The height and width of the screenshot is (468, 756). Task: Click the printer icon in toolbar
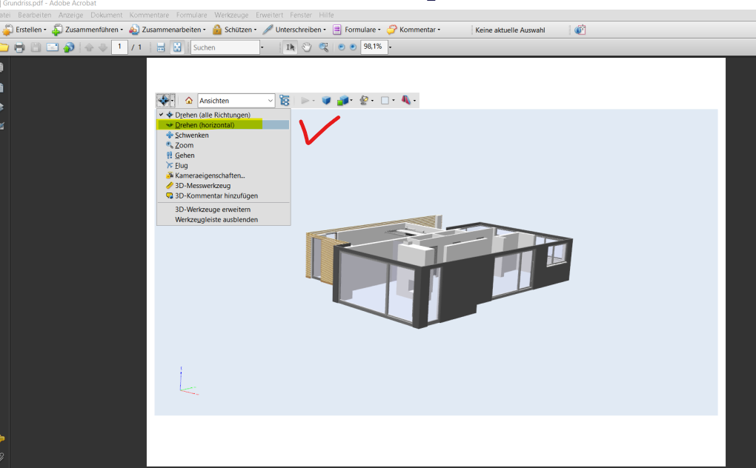coord(19,47)
